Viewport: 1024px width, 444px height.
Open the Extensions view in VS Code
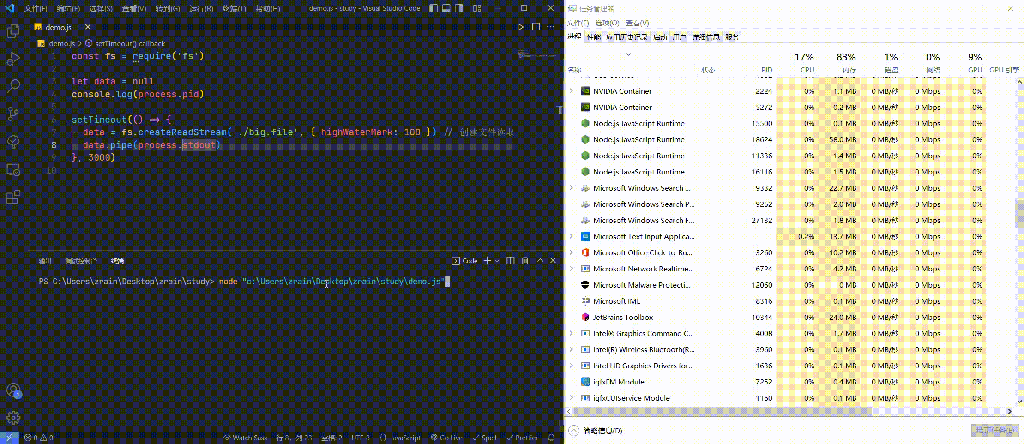pyautogui.click(x=13, y=197)
